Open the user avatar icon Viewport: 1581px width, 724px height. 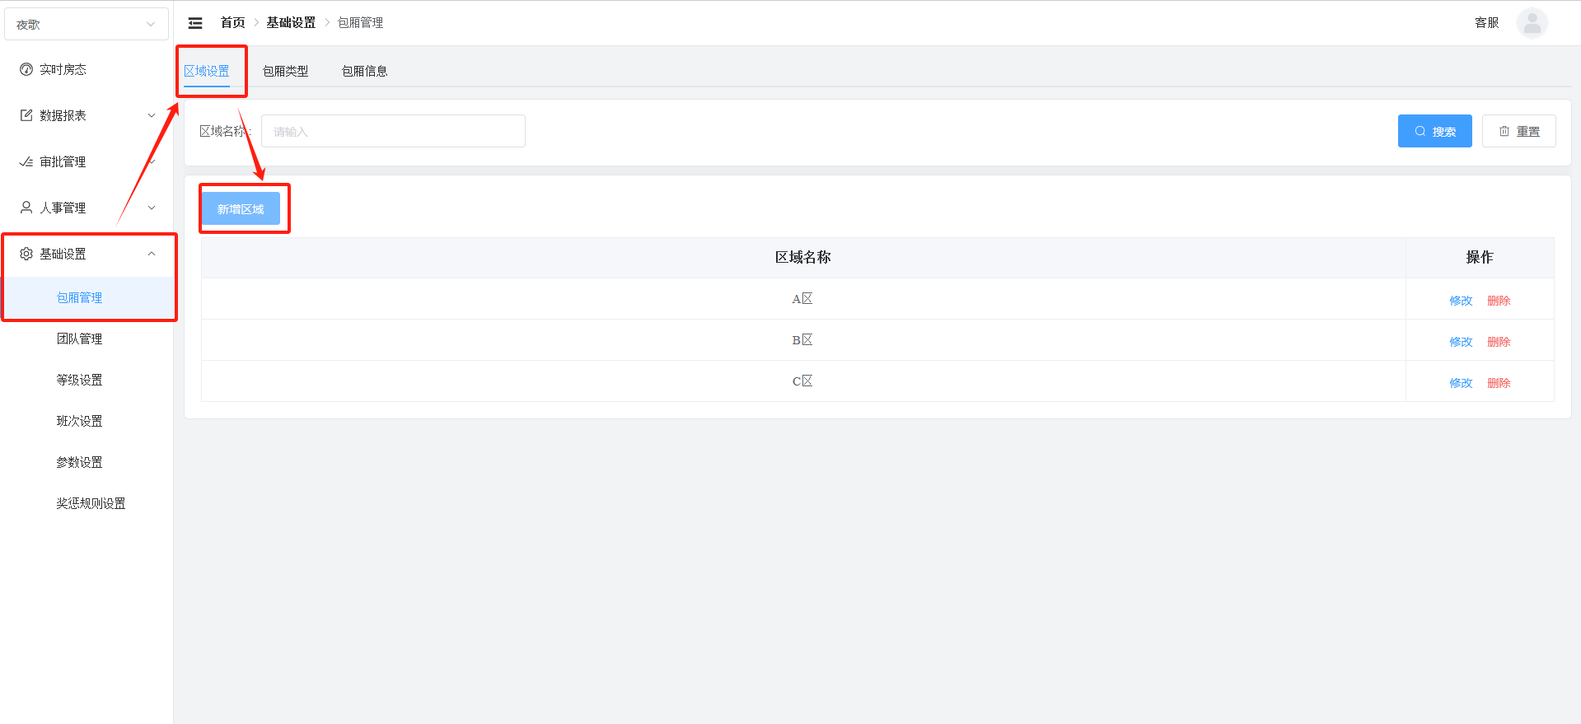pos(1532,23)
